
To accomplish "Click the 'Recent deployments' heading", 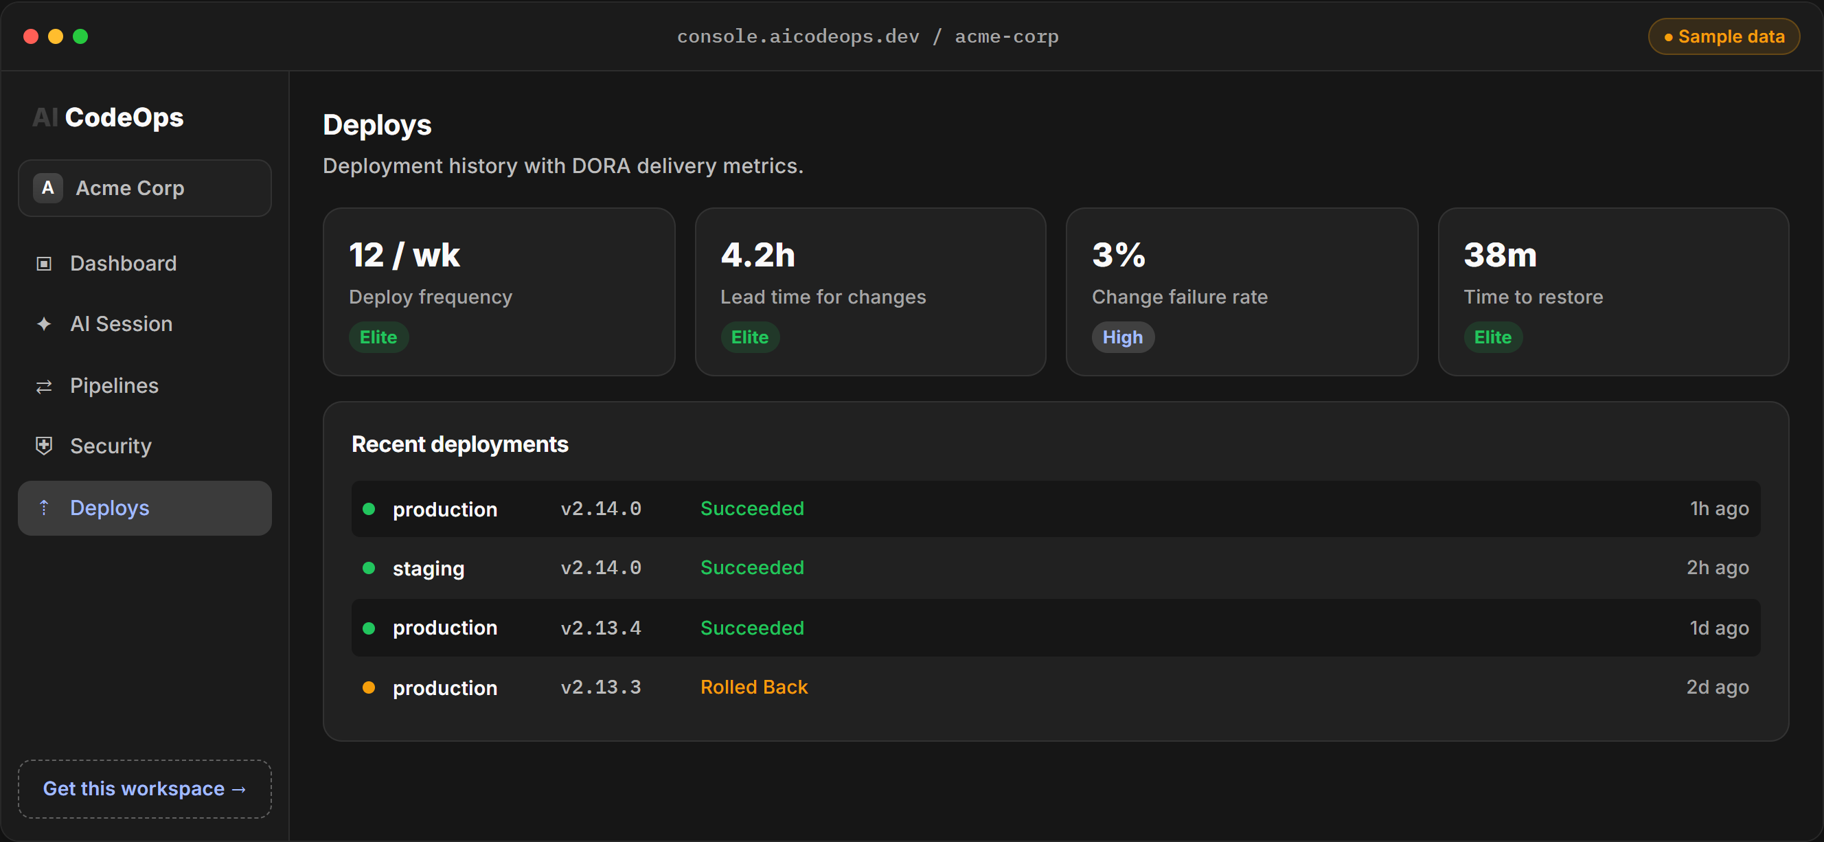I will pos(459,444).
